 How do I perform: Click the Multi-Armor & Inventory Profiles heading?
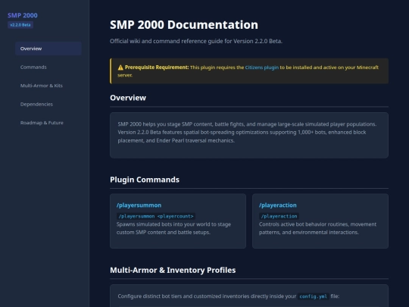point(173,270)
